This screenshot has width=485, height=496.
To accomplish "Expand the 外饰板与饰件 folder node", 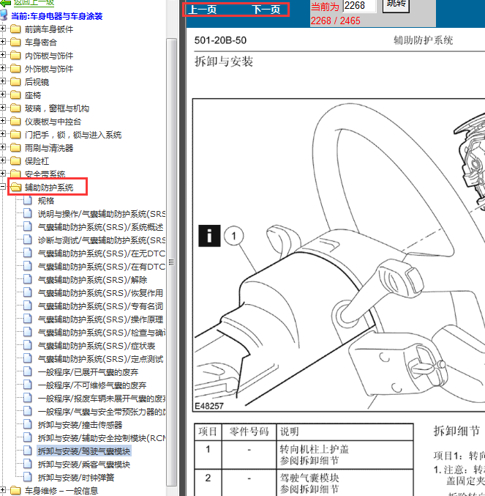I will pos(2,68).
